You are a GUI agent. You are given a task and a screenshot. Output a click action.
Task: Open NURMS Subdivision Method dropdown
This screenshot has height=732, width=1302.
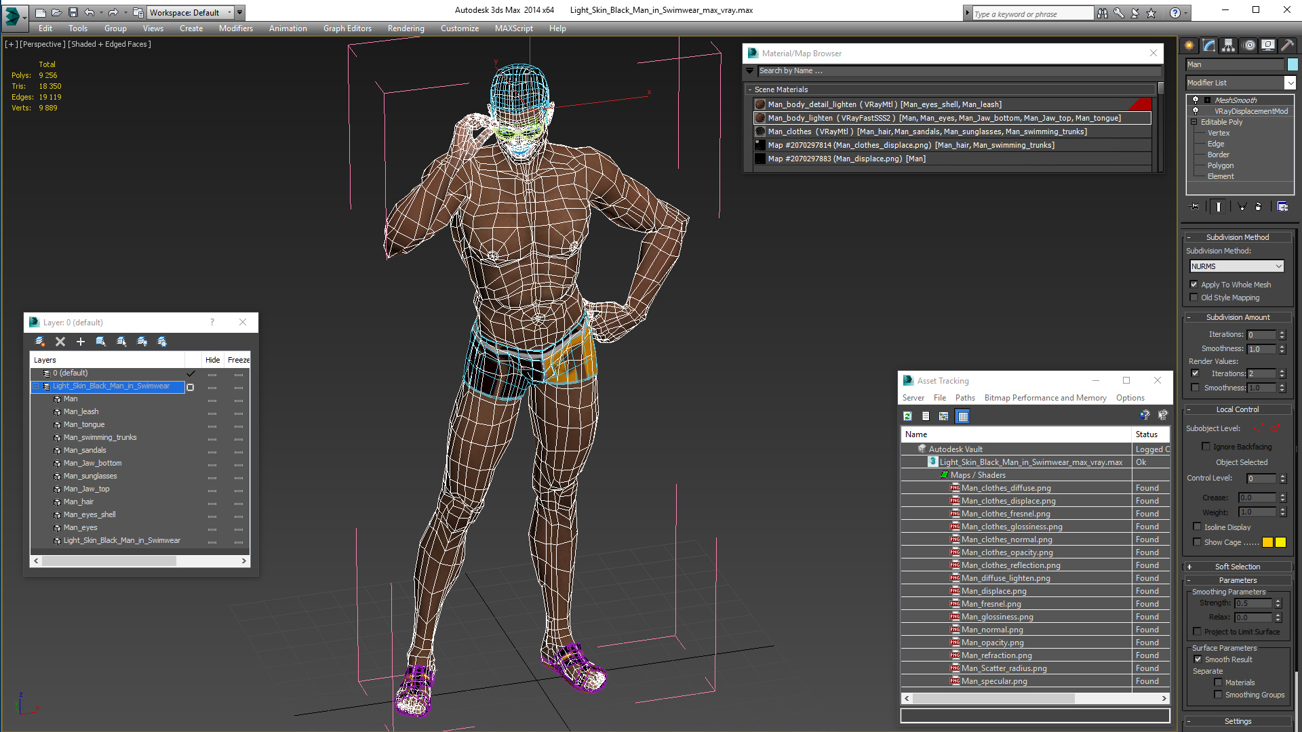click(x=1237, y=266)
